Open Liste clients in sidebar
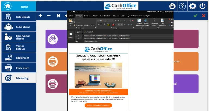This screenshot has height=111, width=209. pyautogui.click(x=19, y=17)
